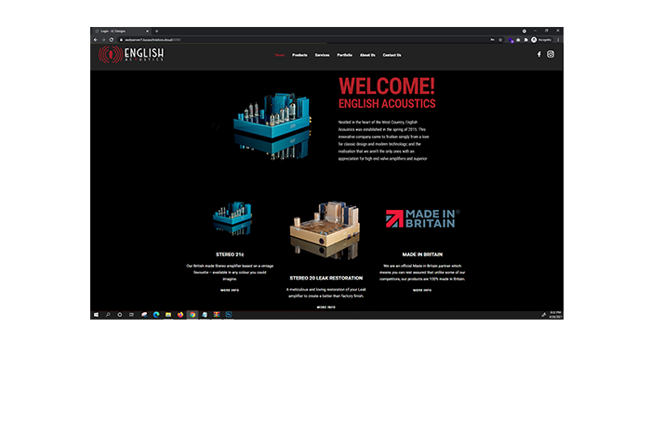Open the About Us page
651x432 pixels.
[x=367, y=55]
